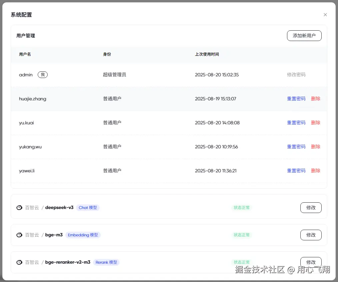
Task: Click the bge-m3 model name
Action: 54,235
